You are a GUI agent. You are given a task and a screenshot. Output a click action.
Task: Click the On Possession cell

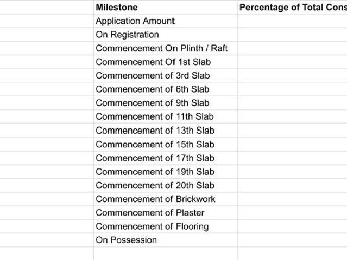click(x=166, y=240)
